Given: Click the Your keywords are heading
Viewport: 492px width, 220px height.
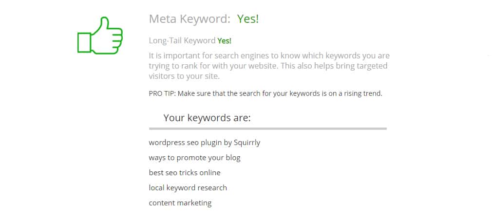Looking at the screenshot, I should [207, 118].
